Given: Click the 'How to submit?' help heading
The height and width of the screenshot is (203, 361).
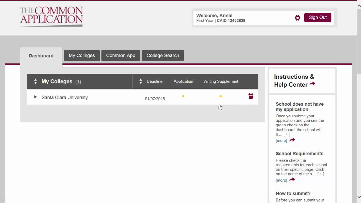Looking at the screenshot, I should (x=293, y=193).
